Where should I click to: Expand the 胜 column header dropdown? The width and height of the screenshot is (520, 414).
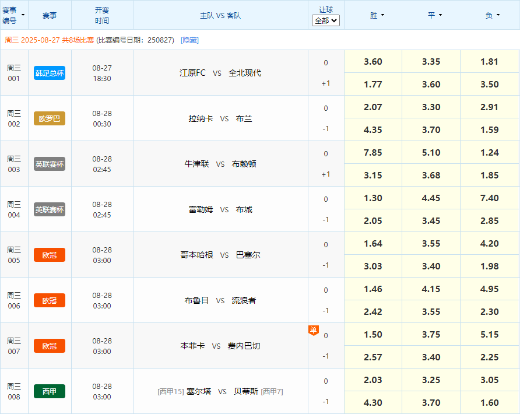[x=377, y=15]
